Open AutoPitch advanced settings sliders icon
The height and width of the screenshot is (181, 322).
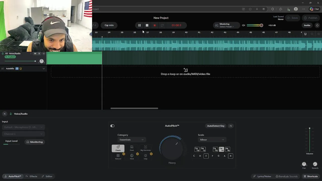coord(231,126)
